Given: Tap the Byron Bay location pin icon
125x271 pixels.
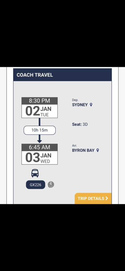Looking at the screenshot, I should tap(98, 150).
